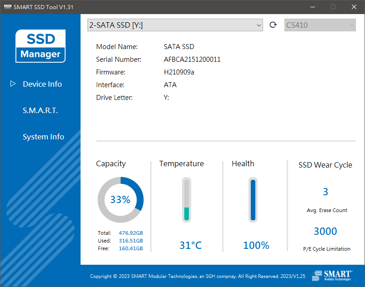Expand the drive selector using its chevron arrow

tap(259, 25)
